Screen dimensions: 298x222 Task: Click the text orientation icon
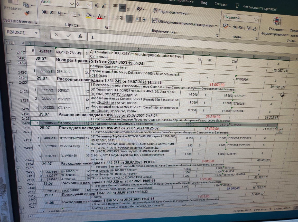[x=139, y=9]
